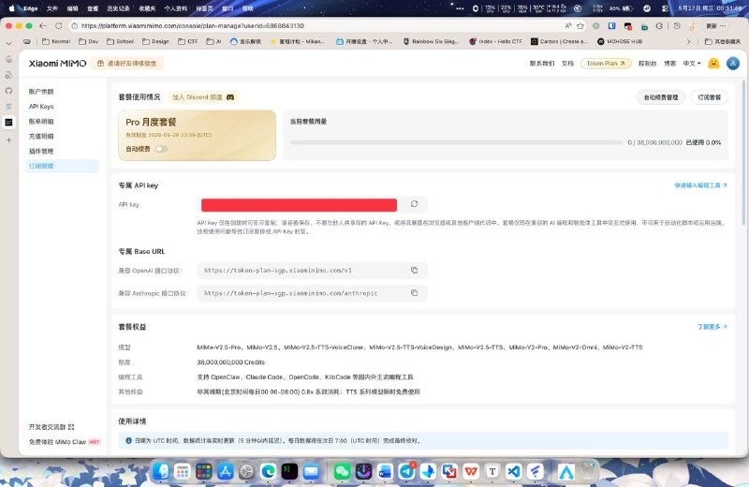Viewport: 749px width, 487px height.
Task: Open the 其他收藏夹 bookmarks folder
Action: tap(723, 41)
